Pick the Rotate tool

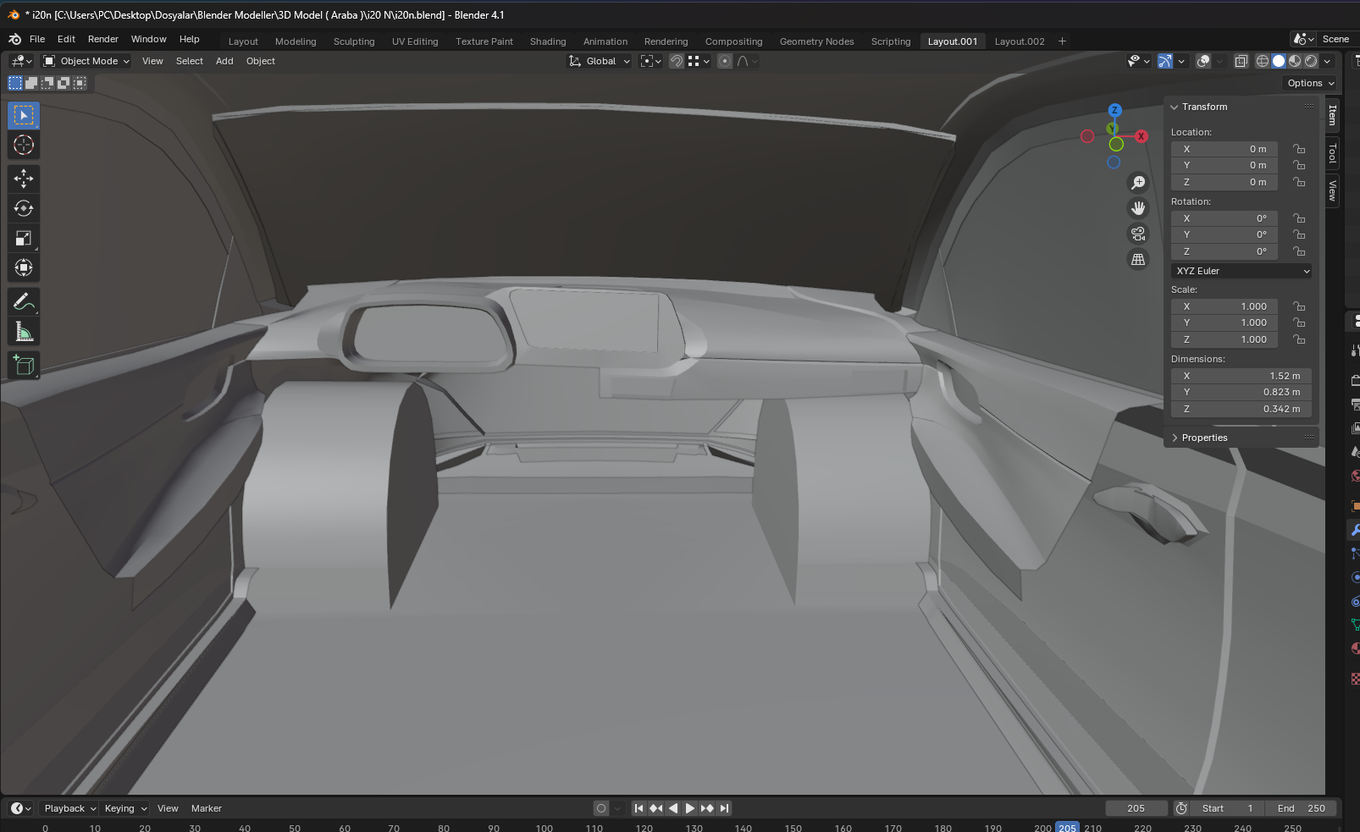point(24,208)
